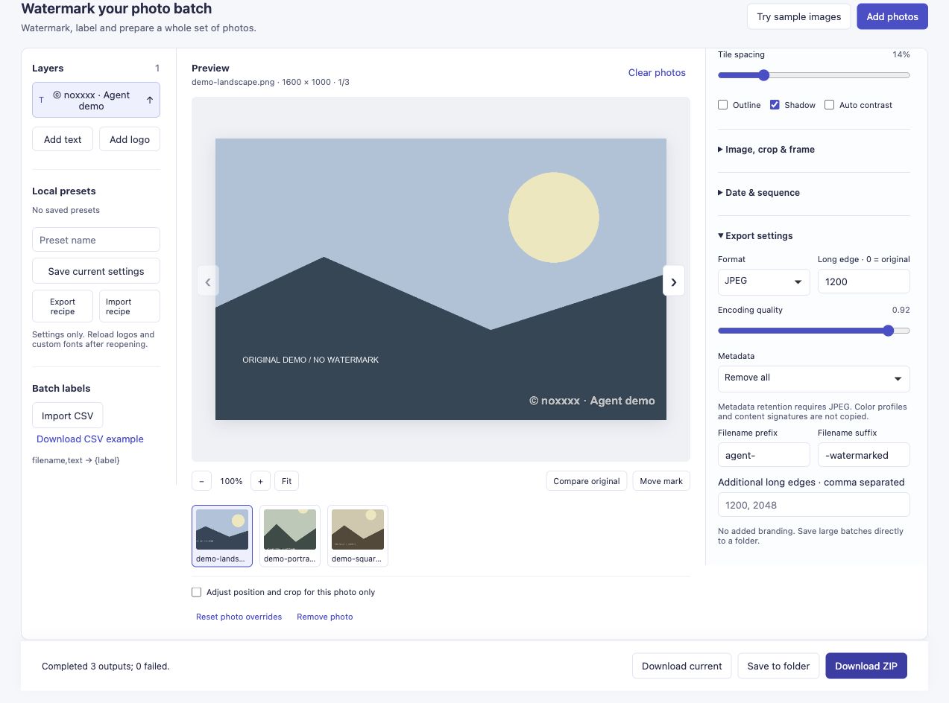
Task: Click the Download ZIP button
Action: tap(866, 666)
